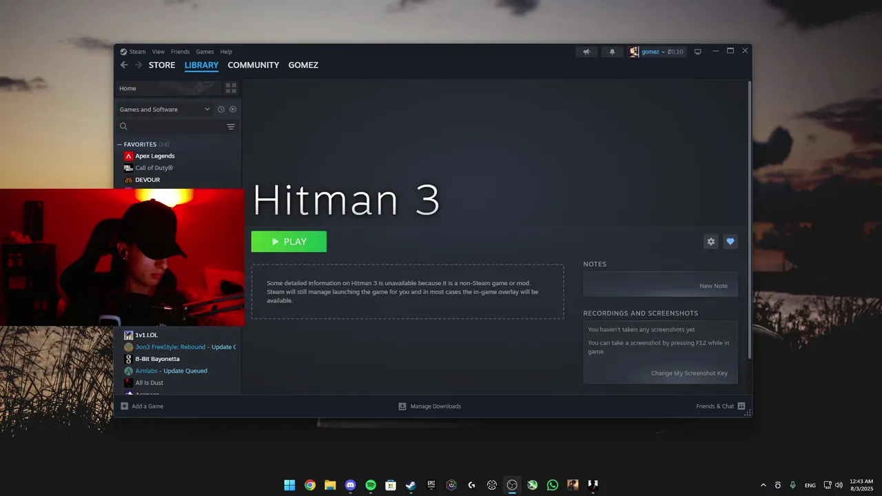Go to the GOMEZ profile tab
Viewport: 882px width, 496px height.
coord(303,65)
